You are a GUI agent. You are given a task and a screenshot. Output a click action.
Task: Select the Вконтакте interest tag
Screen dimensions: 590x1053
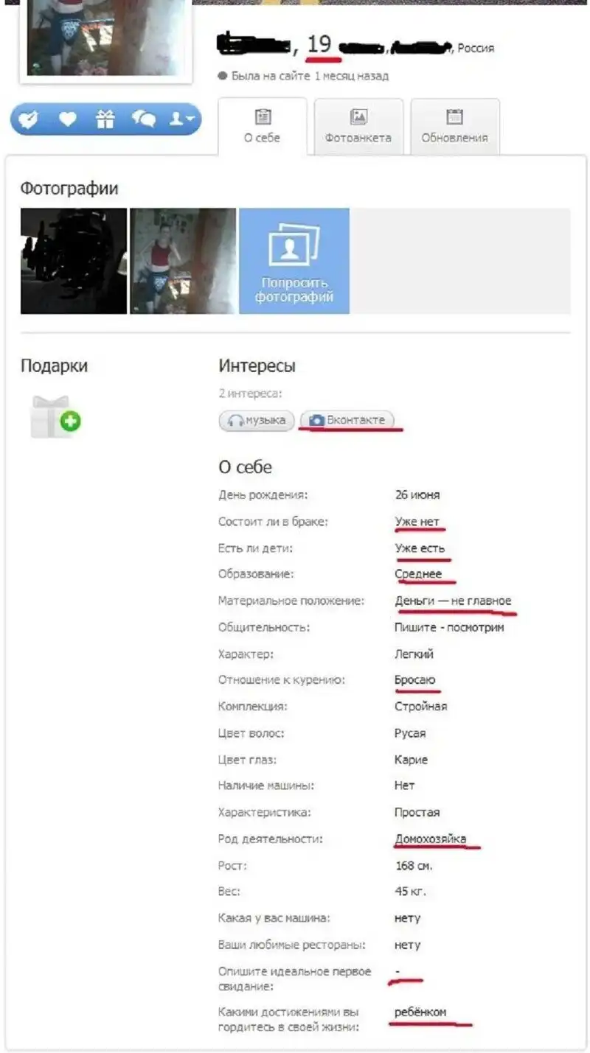click(347, 420)
